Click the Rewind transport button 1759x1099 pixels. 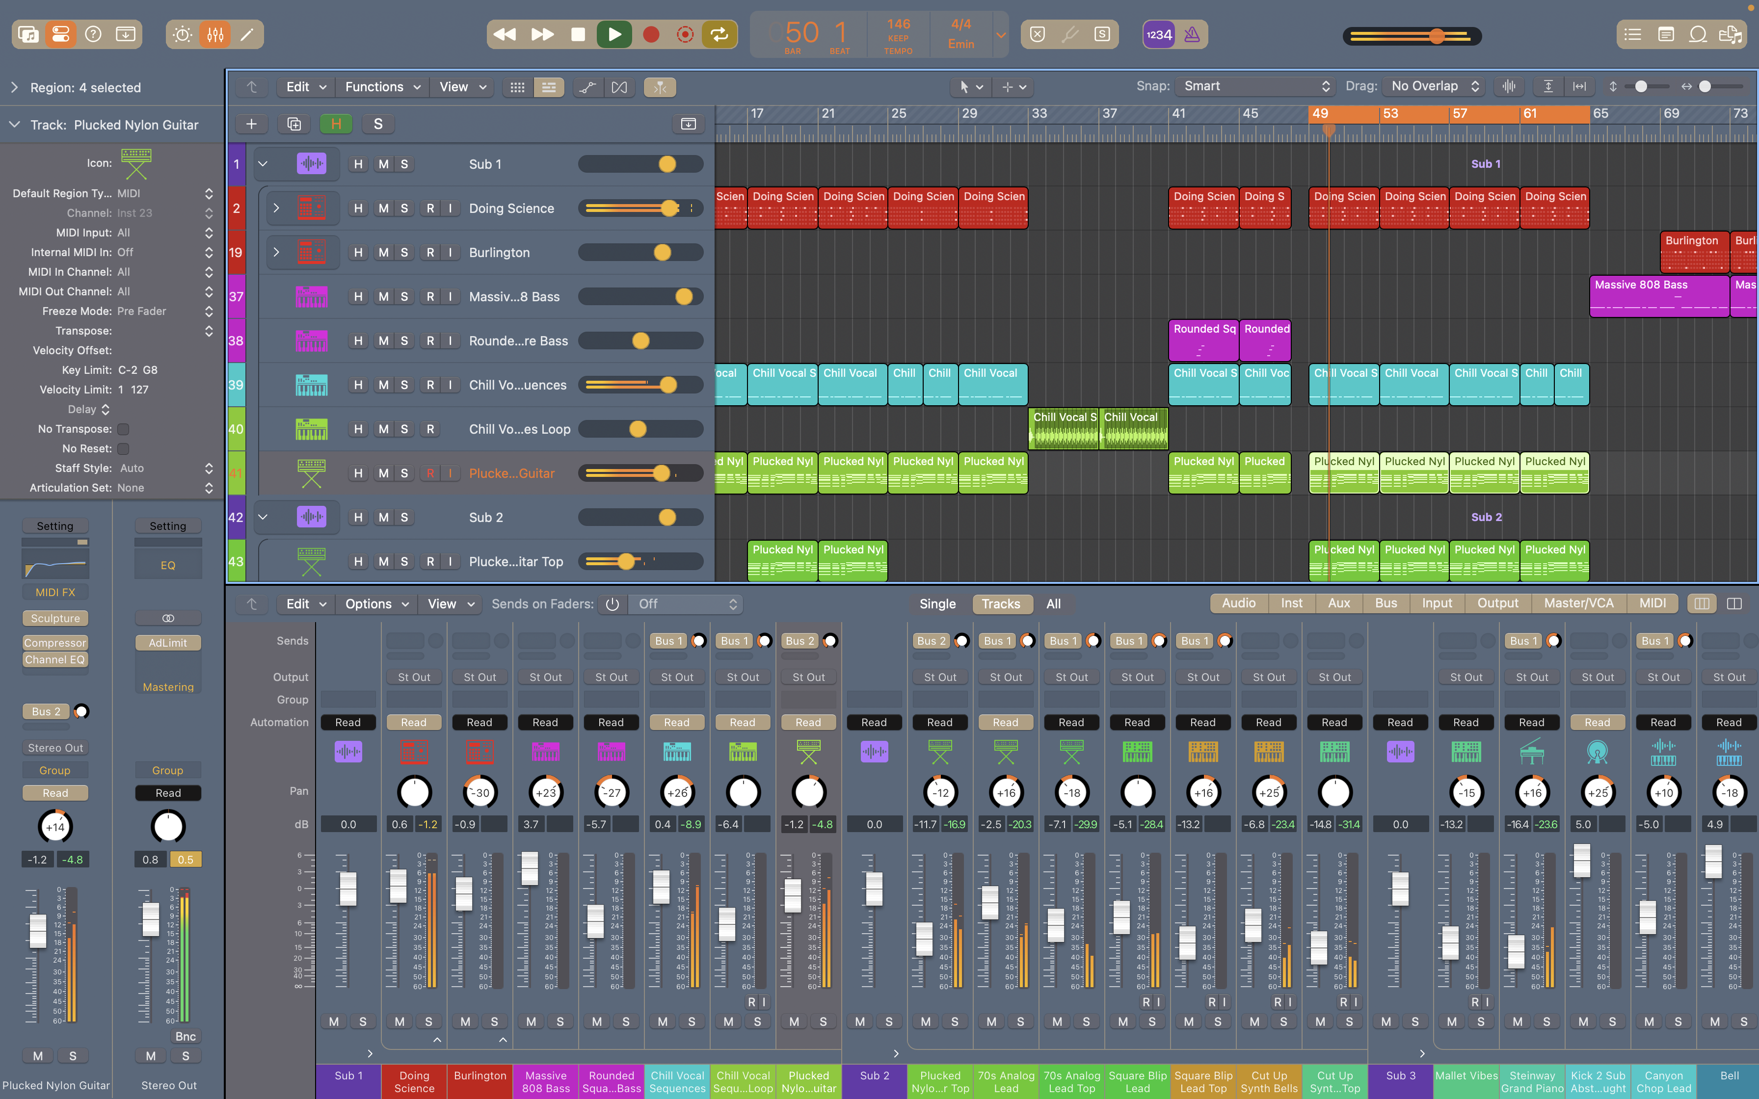point(505,34)
